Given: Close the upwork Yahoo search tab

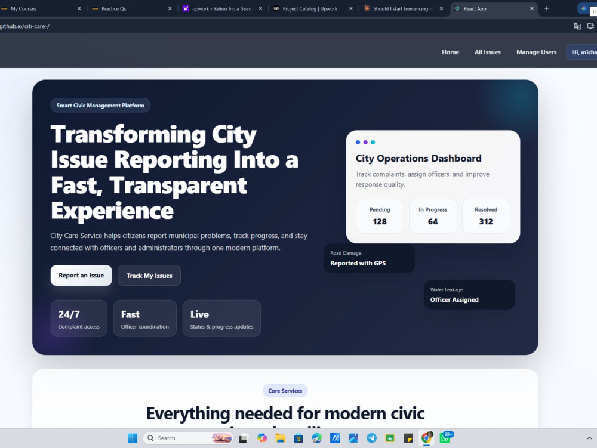Looking at the screenshot, I should pos(260,8).
